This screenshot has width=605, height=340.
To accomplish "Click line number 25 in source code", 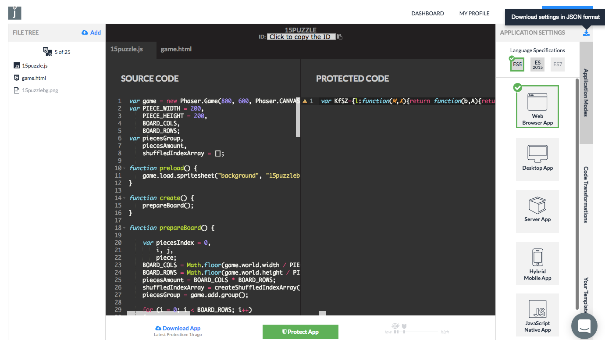I will click(118, 280).
